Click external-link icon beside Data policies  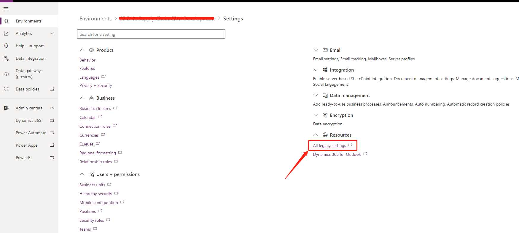[x=52, y=89]
